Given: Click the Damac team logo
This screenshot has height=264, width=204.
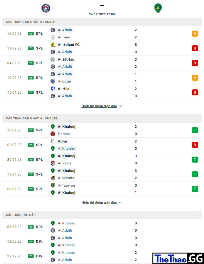Looking at the screenshot, I should [53, 134].
